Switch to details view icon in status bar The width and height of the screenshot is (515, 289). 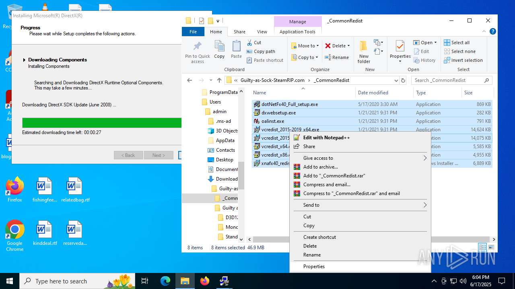pyautogui.click(x=482, y=248)
